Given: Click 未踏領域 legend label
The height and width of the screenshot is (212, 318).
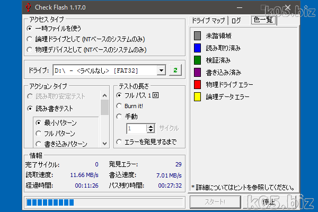Looking at the screenshot, I should point(218,36).
